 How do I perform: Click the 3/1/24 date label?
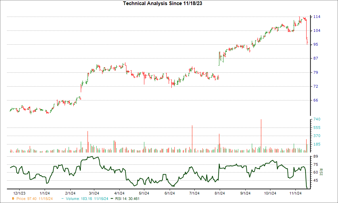(94, 193)
